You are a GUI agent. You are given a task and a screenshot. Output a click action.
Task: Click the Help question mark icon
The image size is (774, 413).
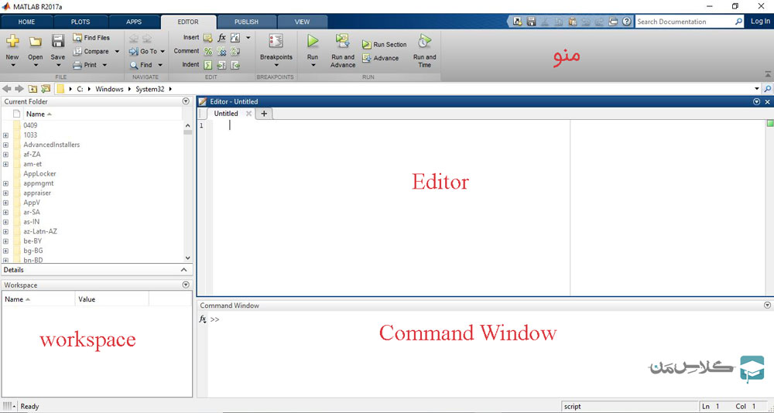point(626,22)
